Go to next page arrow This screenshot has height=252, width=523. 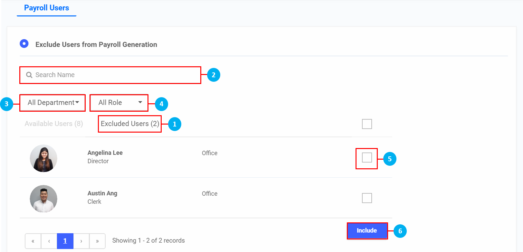tap(81, 241)
